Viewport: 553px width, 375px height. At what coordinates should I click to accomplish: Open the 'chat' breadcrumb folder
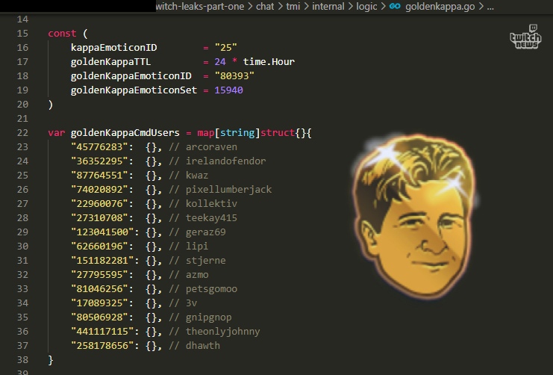coord(265,7)
